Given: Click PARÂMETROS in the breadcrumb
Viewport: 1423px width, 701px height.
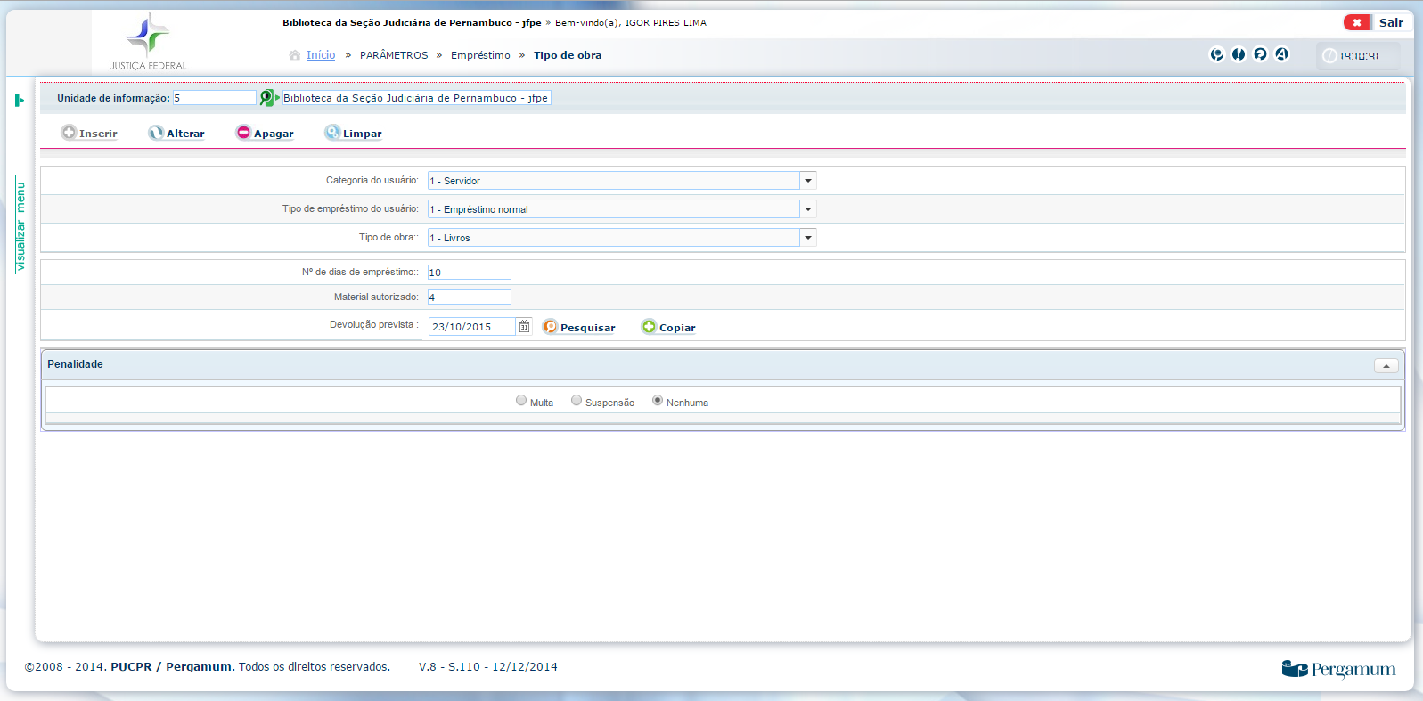Looking at the screenshot, I should pyautogui.click(x=394, y=55).
